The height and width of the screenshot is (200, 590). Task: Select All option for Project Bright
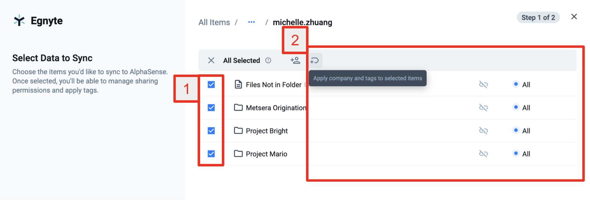522,131
